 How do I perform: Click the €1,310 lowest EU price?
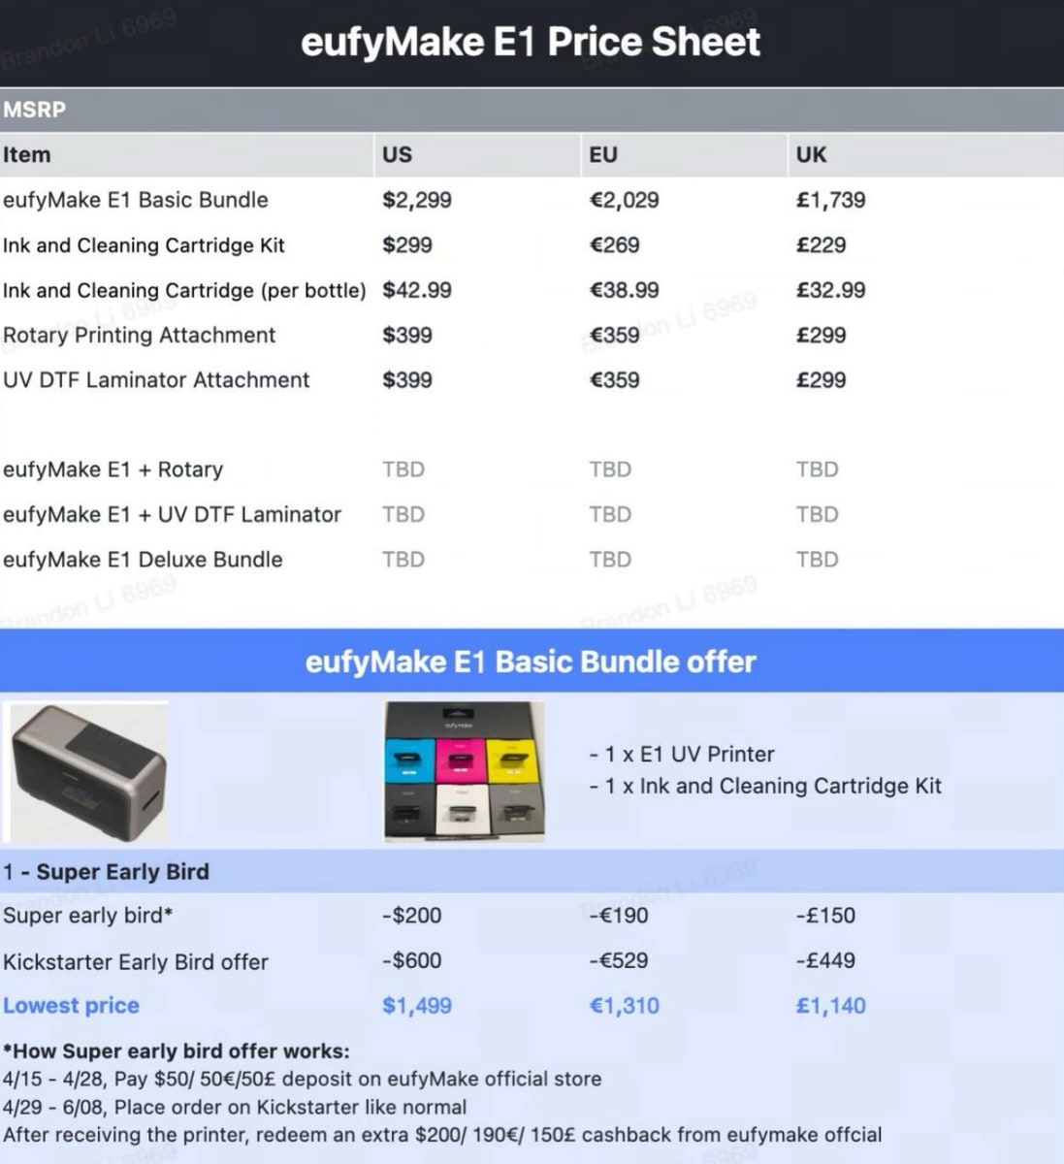click(x=624, y=1006)
